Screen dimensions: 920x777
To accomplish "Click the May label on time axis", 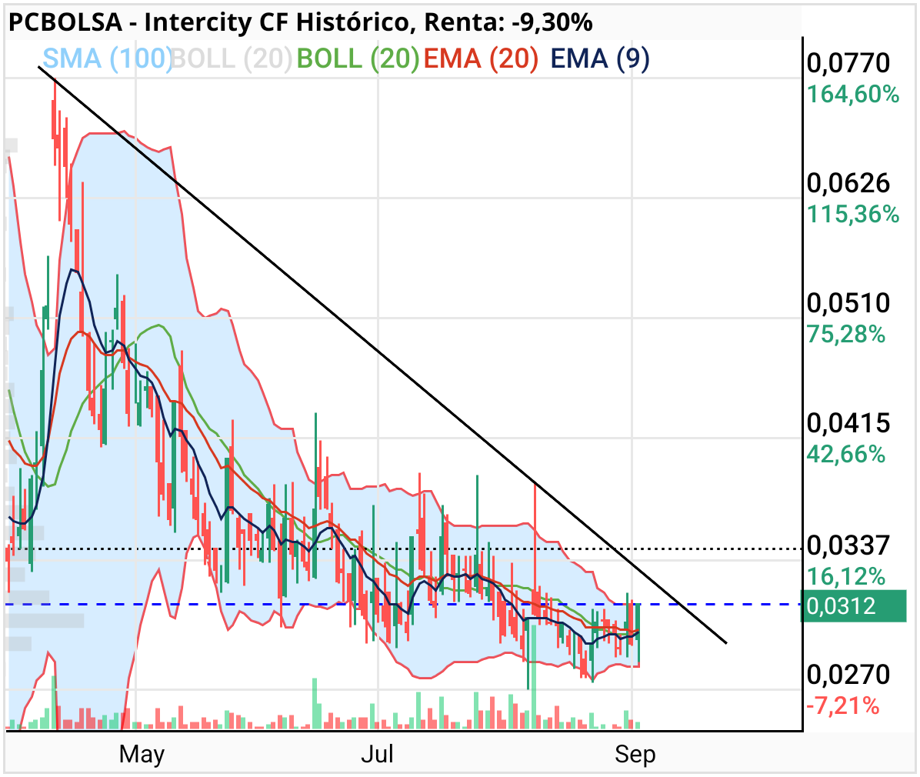I will click(x=142, y=755).
